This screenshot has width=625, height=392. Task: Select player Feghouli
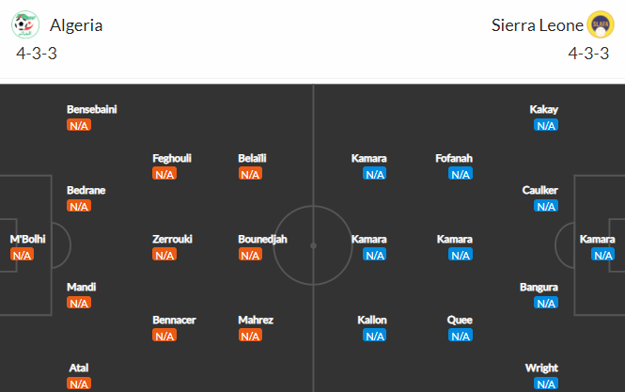pos(172,158)
